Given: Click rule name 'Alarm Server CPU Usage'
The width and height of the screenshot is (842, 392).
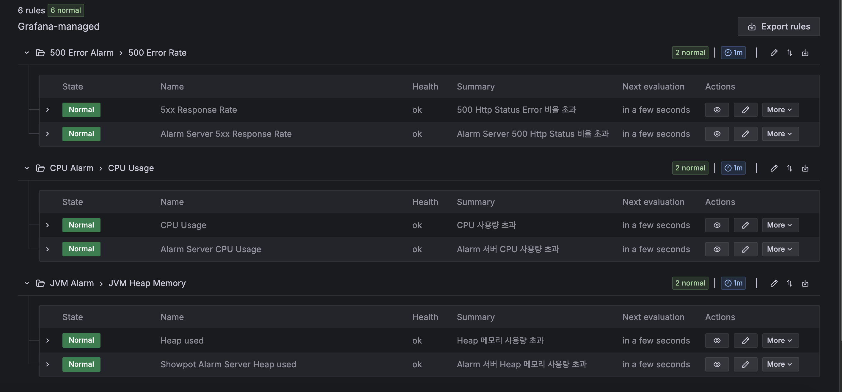Looking at the screenshot, I should point(211,249).
